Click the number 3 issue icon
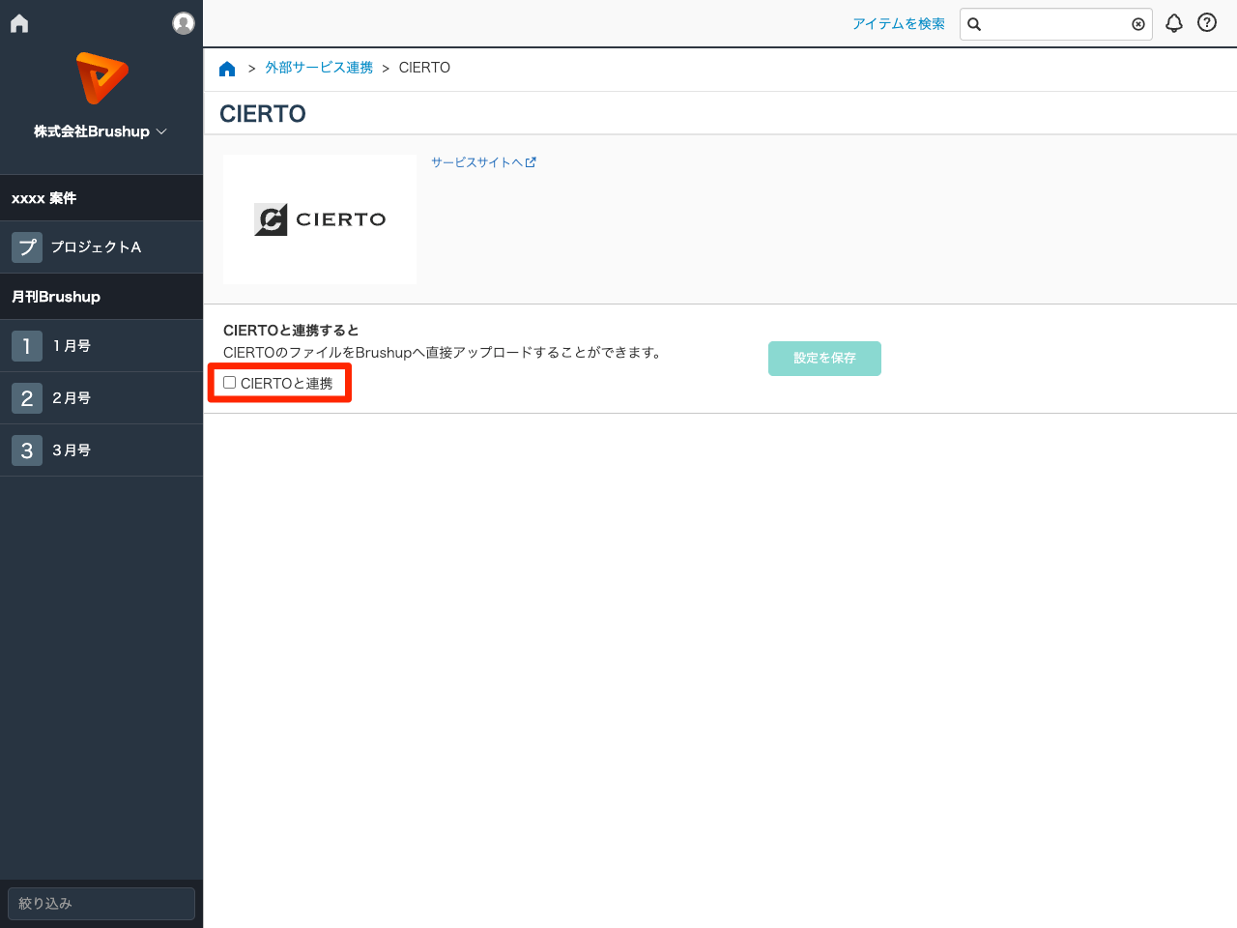Screen dimensions: 1237x928 (x=27, y=450)
